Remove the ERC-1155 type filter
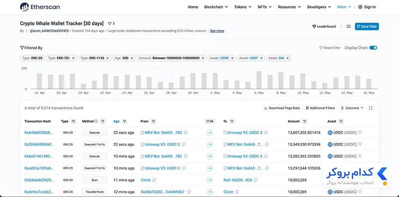Viewport: 399px width, 197px height. click(x=107, y=58)
